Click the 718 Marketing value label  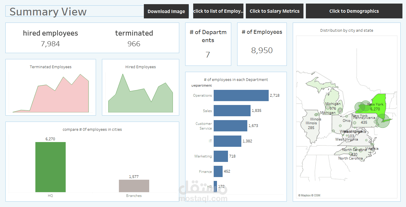tap(232, 156)
